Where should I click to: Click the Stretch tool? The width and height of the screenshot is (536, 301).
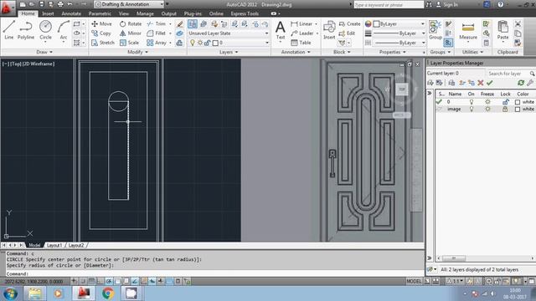[103, 43]
